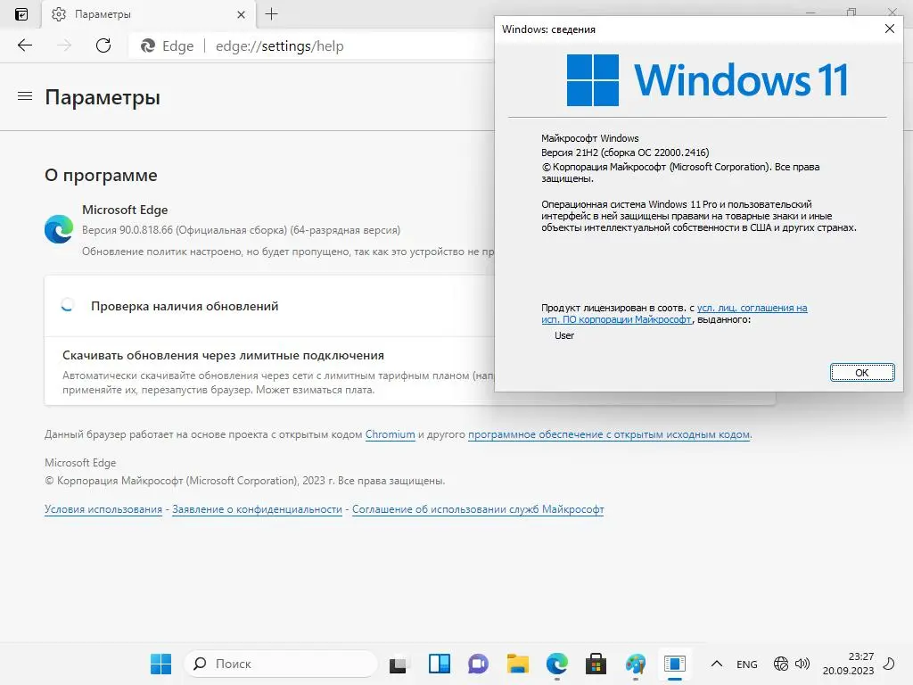The width and height of the screenshot is (913, 685).
Task: Open File Explorer from the taskbar
Action: point(518,664)
